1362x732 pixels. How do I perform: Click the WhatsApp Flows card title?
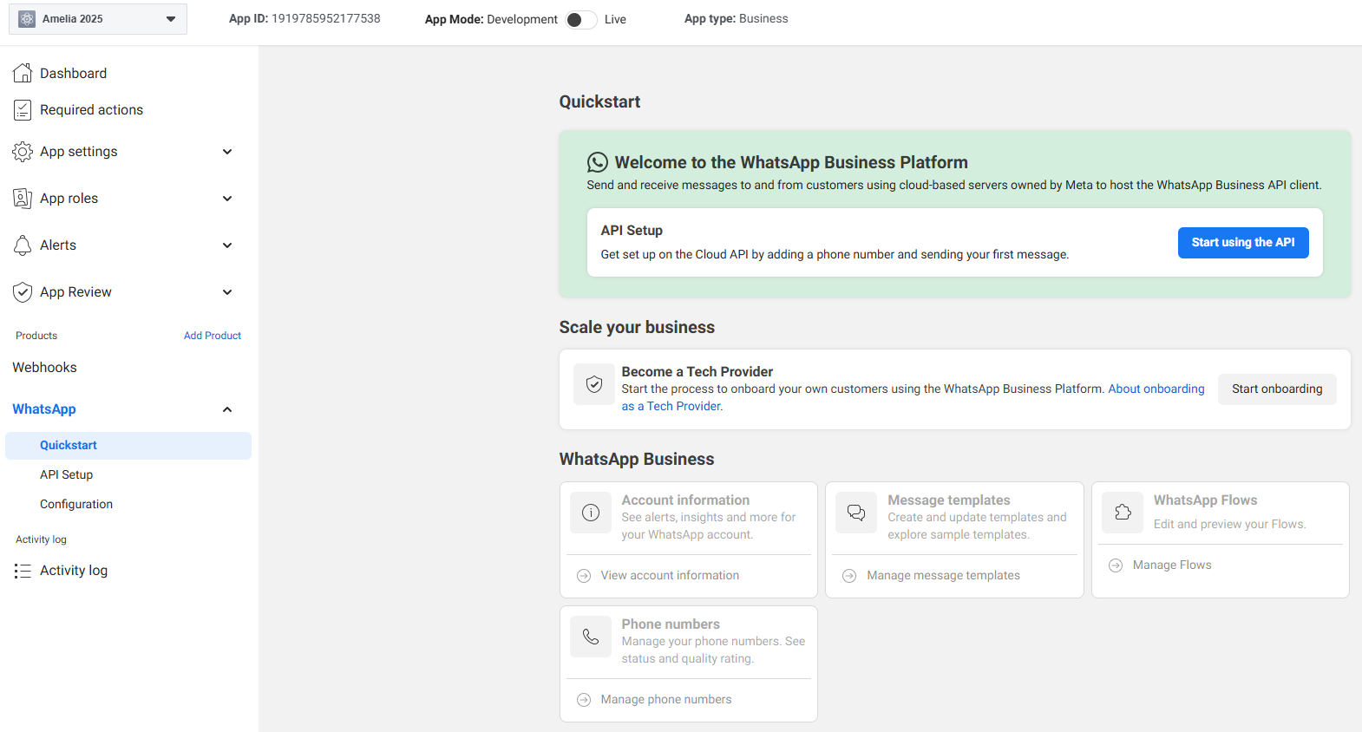(1205, 500)
